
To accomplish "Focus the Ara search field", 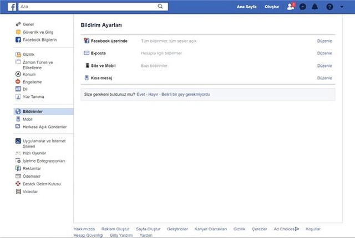I will [x=93, y=7].
